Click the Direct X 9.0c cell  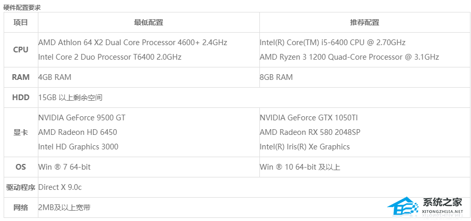click(60, 187)
